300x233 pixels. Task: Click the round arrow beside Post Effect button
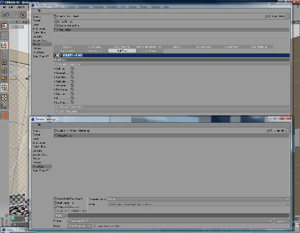pyautogui.click(x=288, y=16)
